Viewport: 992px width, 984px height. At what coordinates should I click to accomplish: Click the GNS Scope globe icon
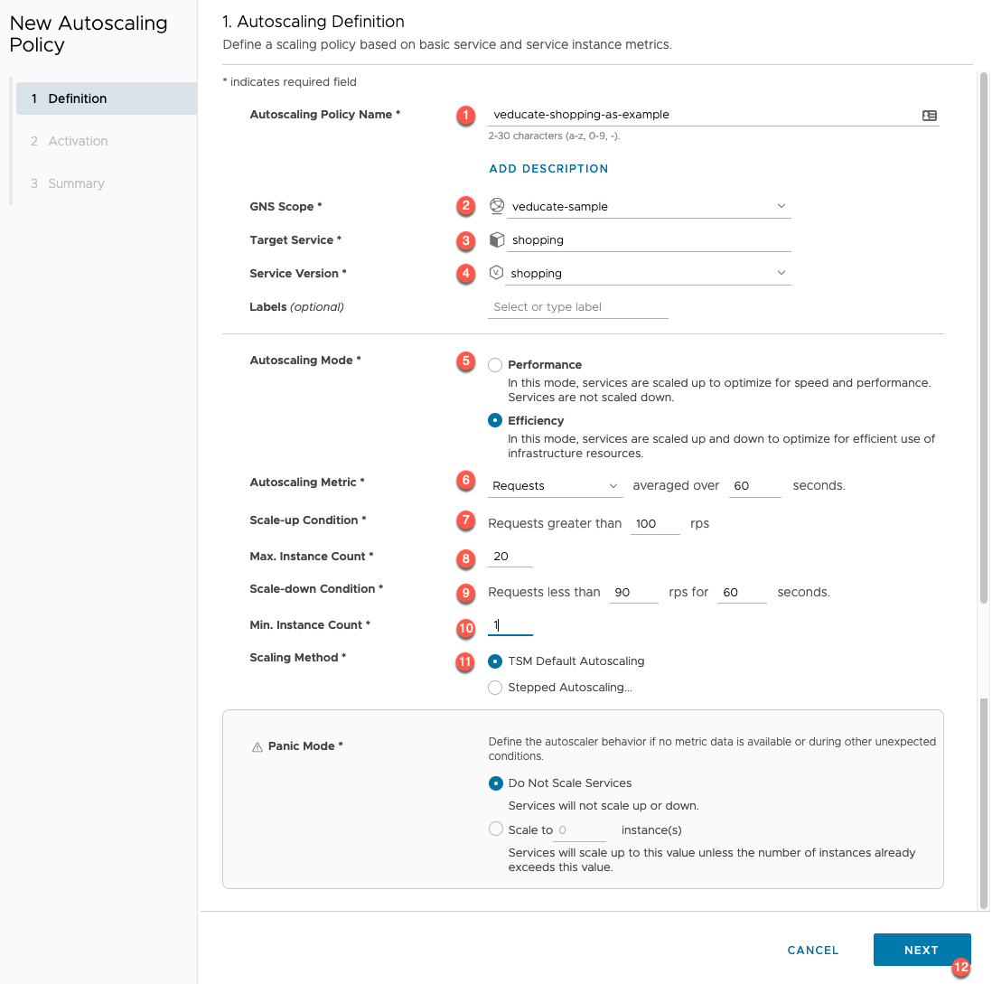tap(497, 206)
